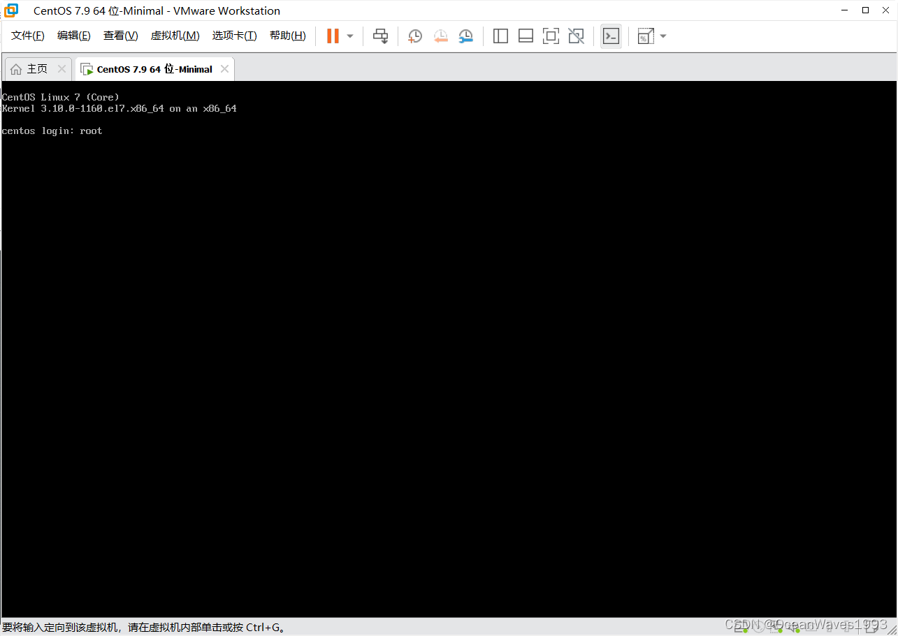Open the 帮助(H) menu

(x=288, y=36)
